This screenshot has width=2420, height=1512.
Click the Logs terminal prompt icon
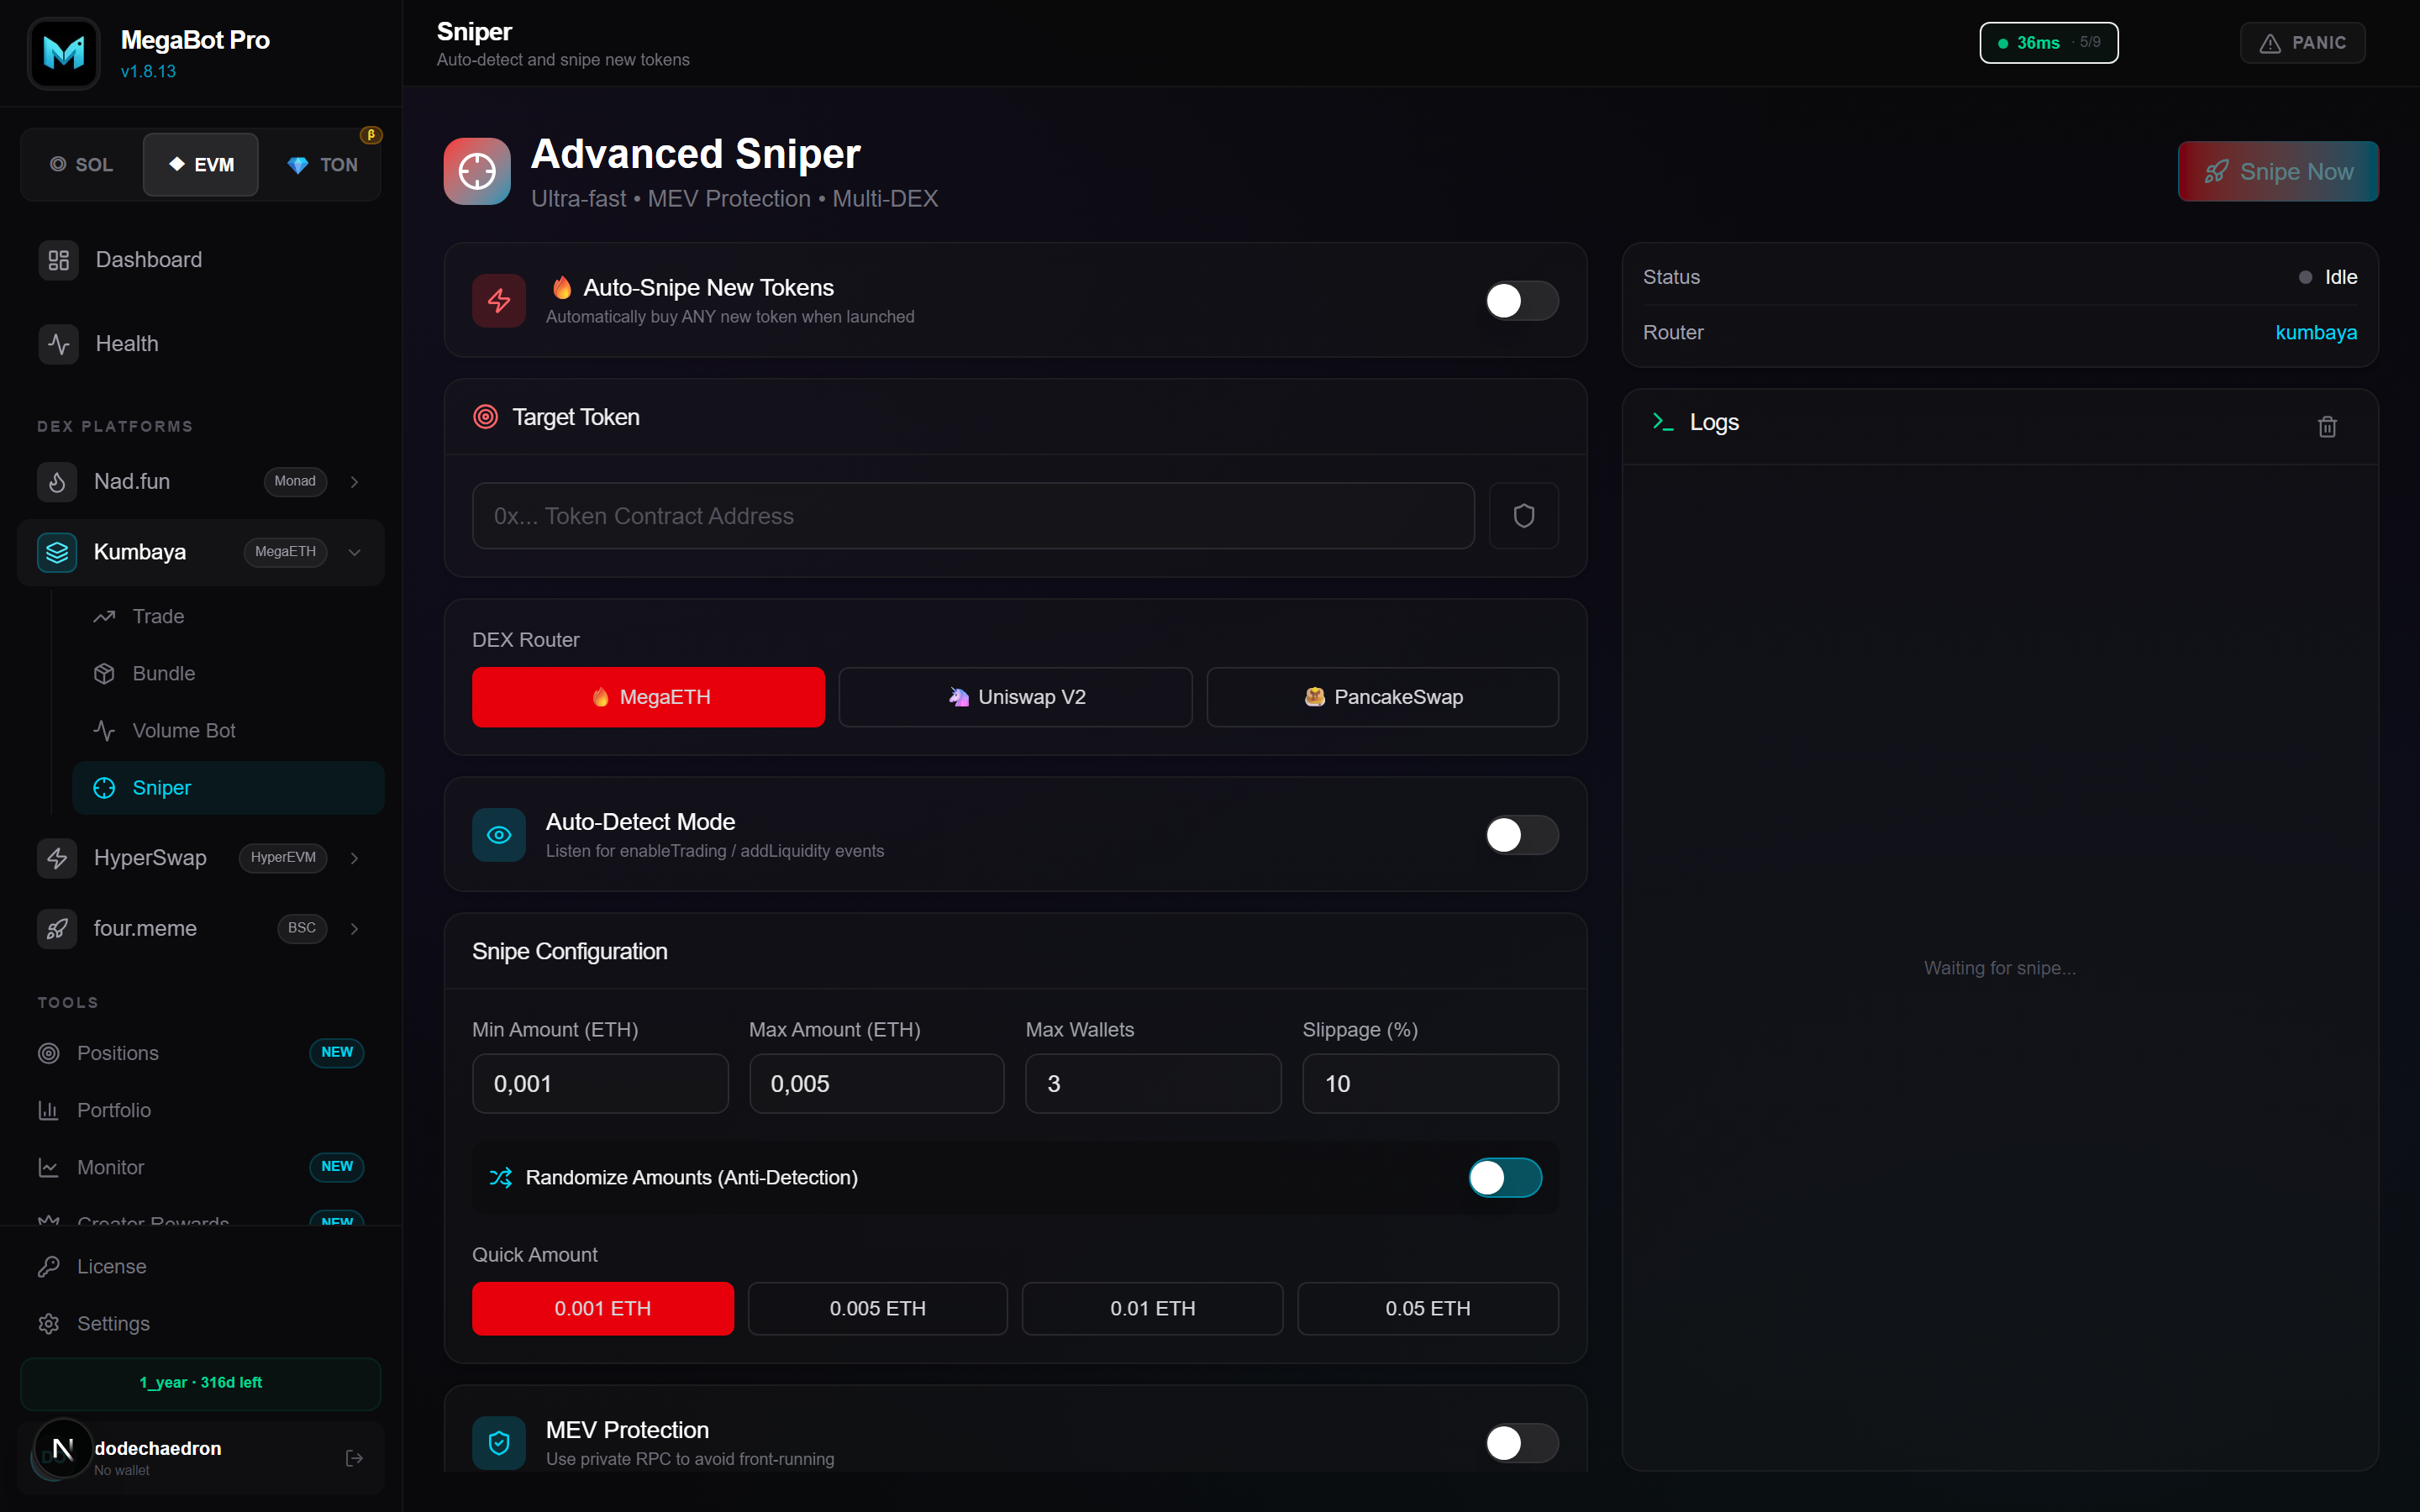point(1663,422)
